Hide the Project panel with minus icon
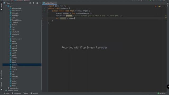Screen dimensions: 169x95 click(40, 3)
